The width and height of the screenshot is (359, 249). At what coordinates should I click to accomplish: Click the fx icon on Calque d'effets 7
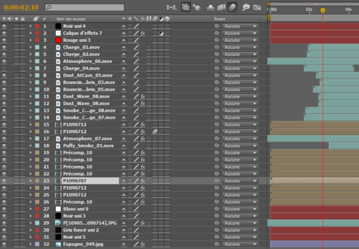(143, 33)
